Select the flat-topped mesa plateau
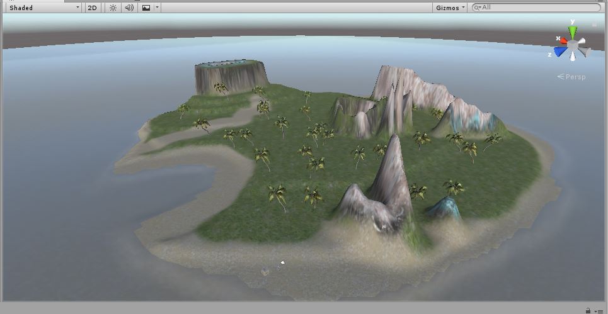The image size is (608, 314). coord(231,77)
